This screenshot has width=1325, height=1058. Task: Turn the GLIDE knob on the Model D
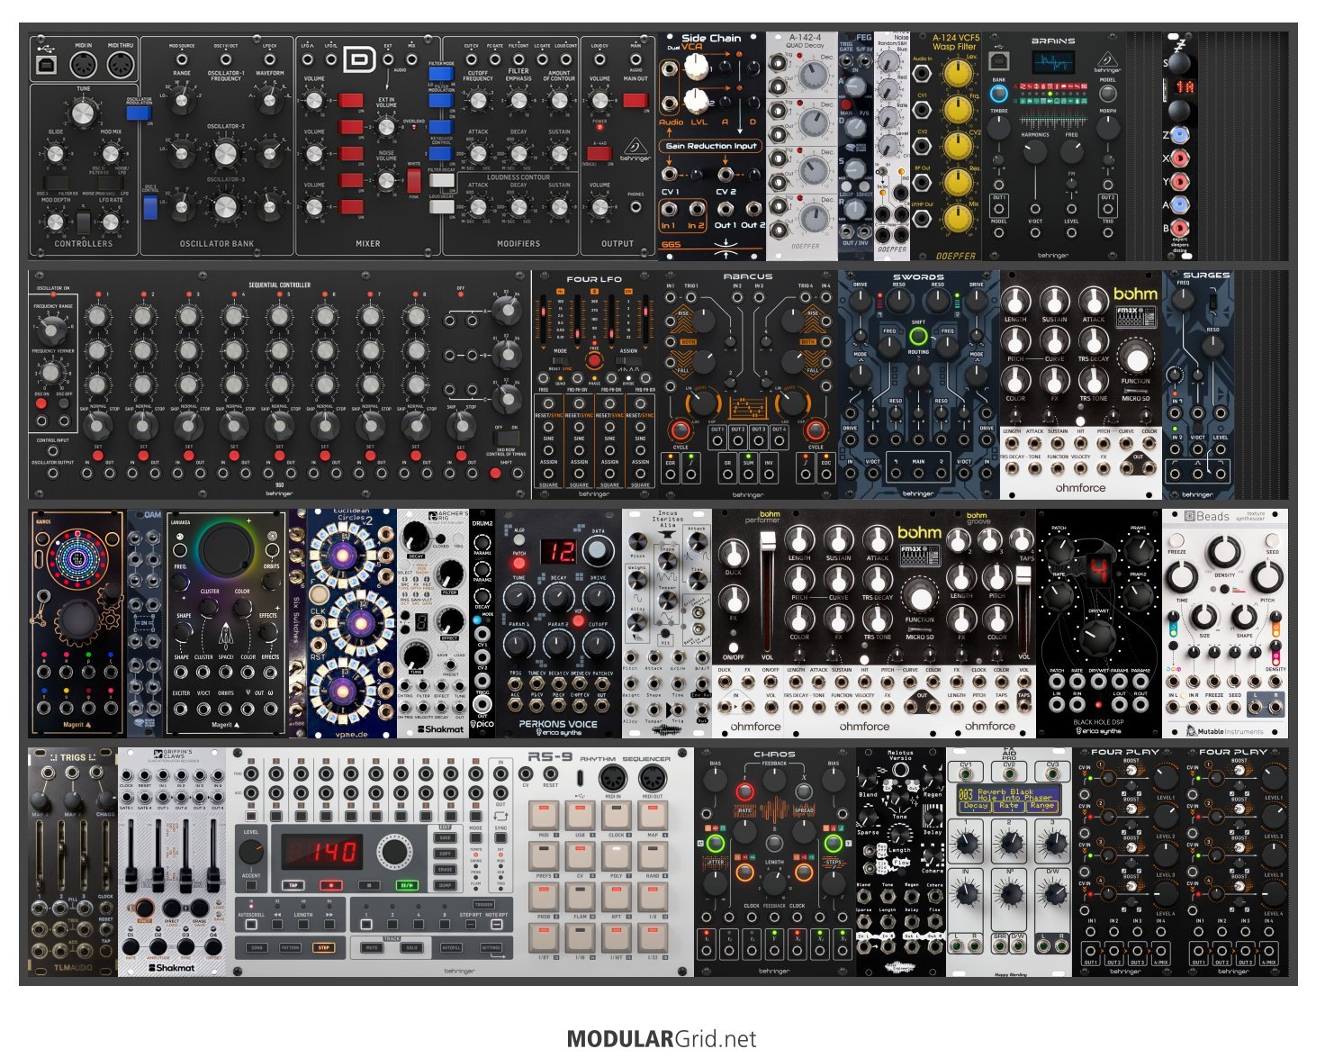(56, 154)
